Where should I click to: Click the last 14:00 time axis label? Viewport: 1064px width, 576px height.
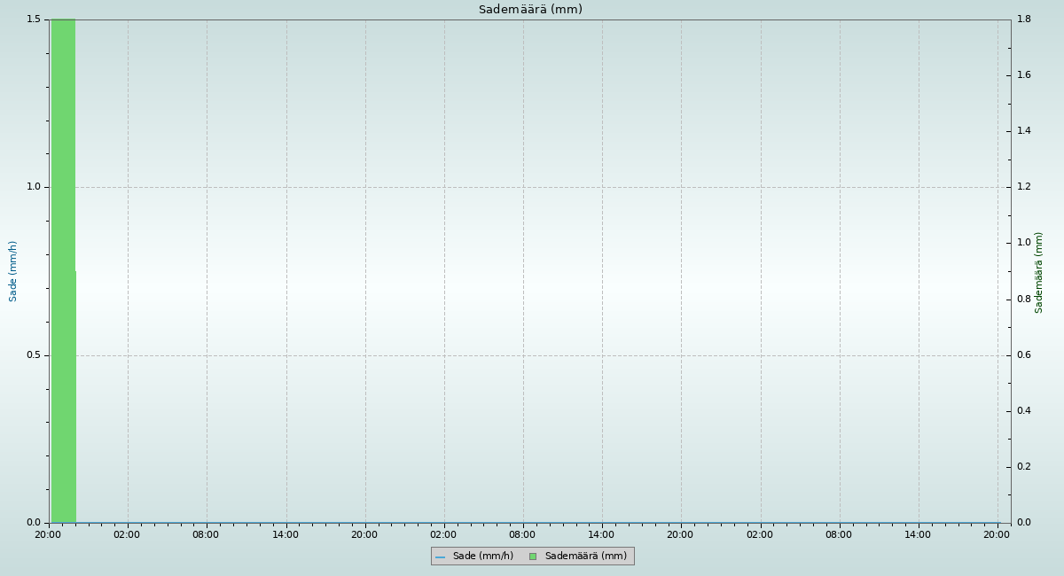918,534
